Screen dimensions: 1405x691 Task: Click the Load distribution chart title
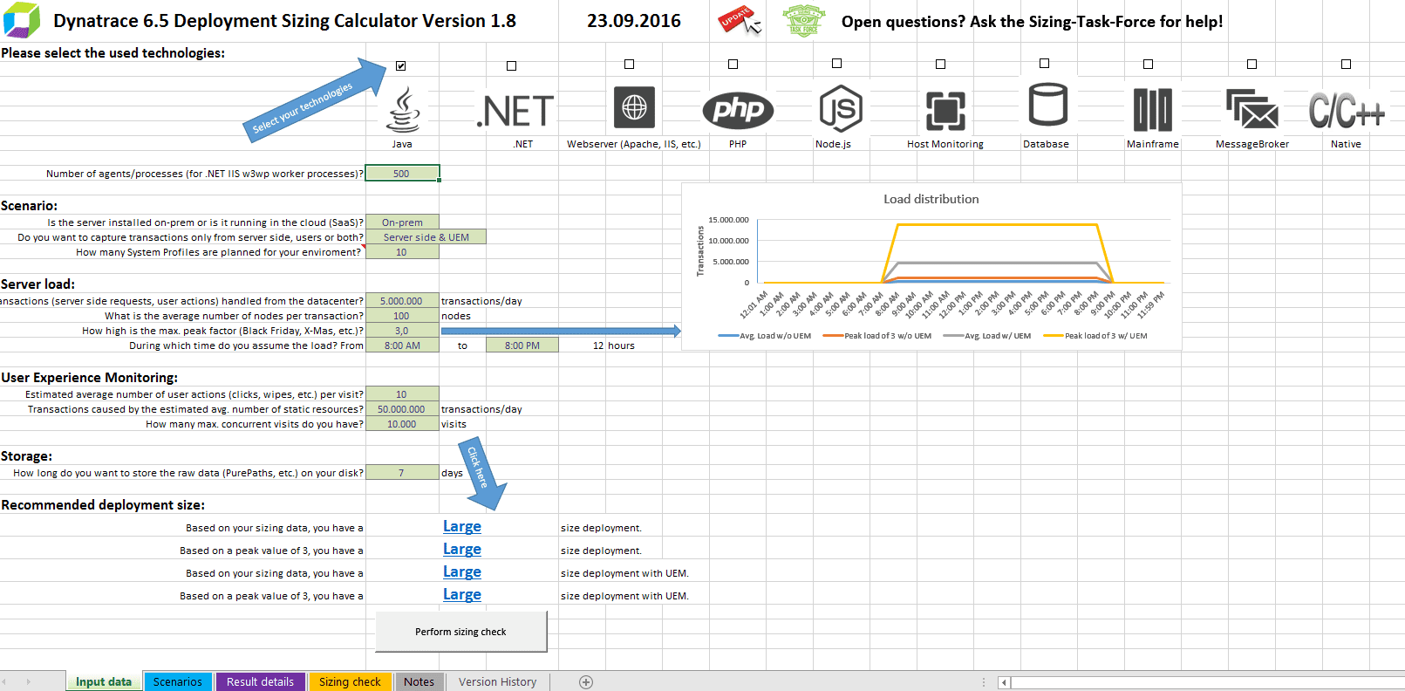(931, 199)
